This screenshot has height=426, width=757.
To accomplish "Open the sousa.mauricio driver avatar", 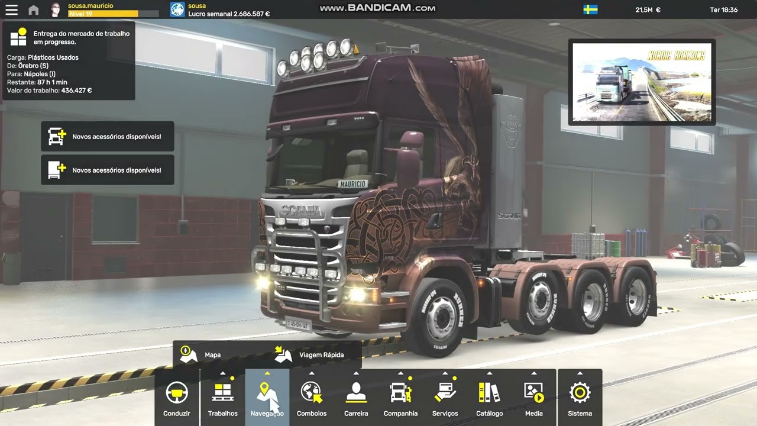I will pyautogui.click(x=56, y=9).
